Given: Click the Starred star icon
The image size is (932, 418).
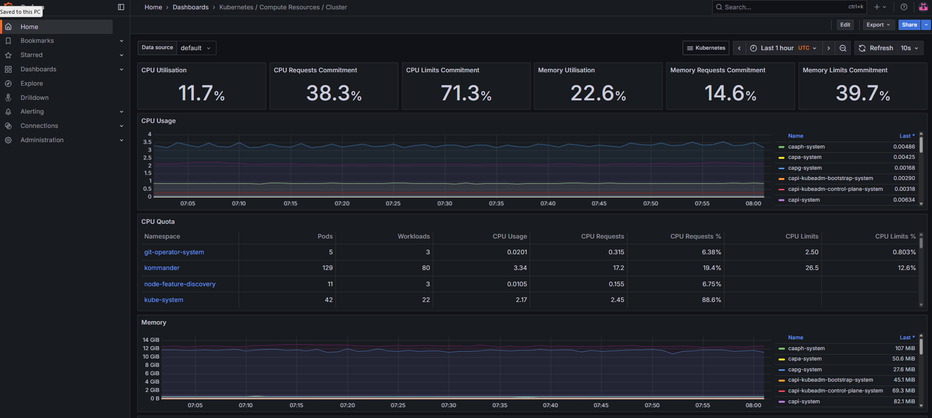Looking at the screenshot, I should pyautogui.click(x=8, y=55).
